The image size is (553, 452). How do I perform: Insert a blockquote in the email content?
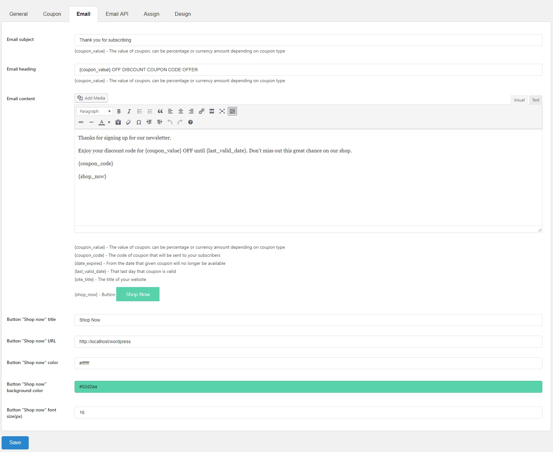[160, 111]
